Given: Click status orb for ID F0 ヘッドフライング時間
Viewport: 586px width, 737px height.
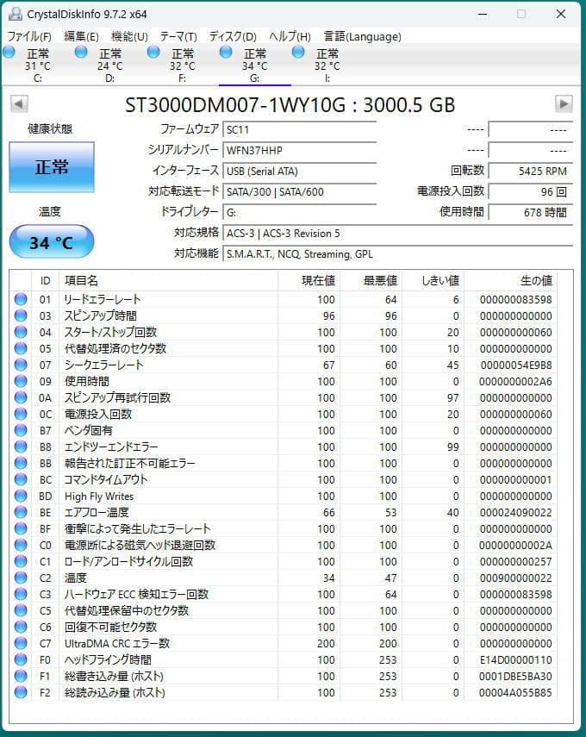Looking at the screenshot, I should pos(21,659).
